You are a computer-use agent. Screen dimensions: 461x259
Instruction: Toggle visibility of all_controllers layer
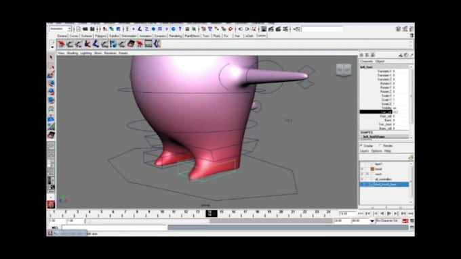coord(362,179)
